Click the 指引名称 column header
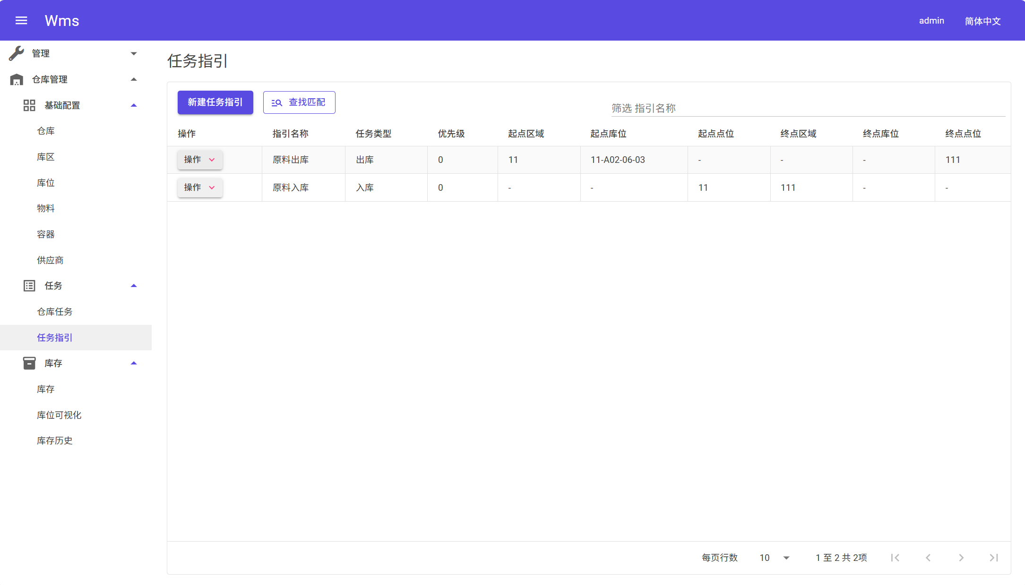The height and width of the screenshot is (585, 1025). pos(291,134)
